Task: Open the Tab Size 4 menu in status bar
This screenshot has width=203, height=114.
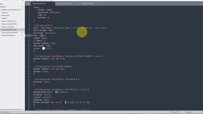Action: tap(189, 112)
